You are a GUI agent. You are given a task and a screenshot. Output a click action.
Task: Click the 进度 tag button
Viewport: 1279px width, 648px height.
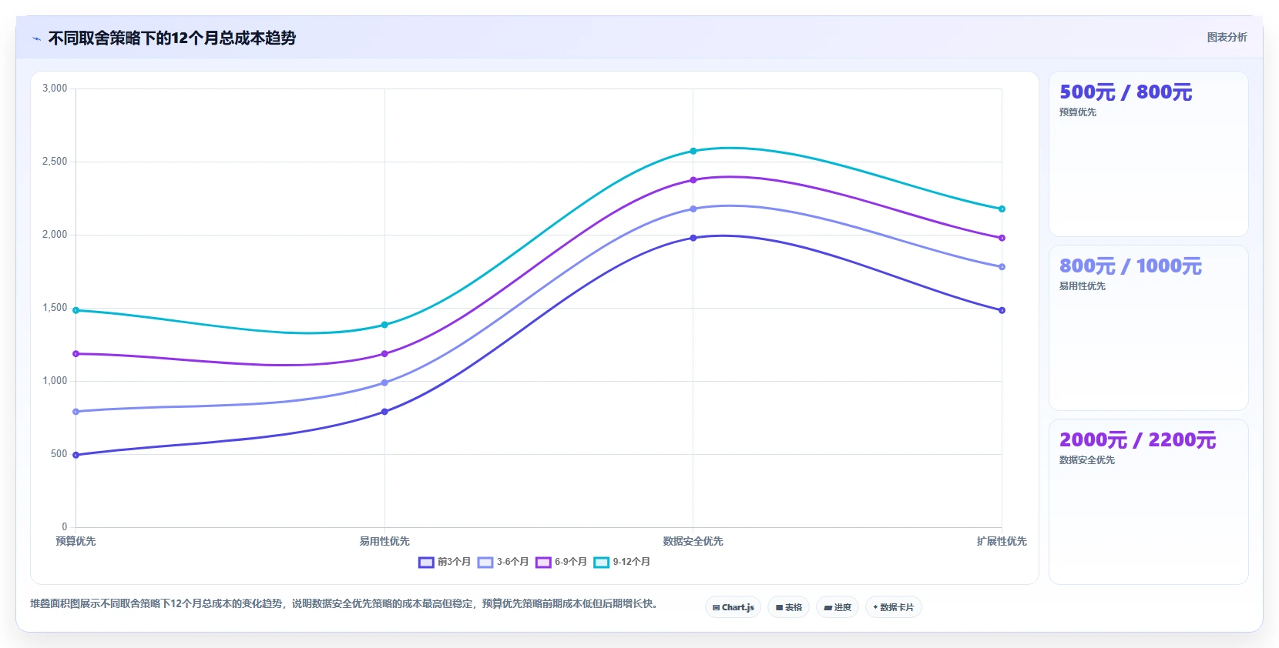pyautogui.click(x=838, y=607)
